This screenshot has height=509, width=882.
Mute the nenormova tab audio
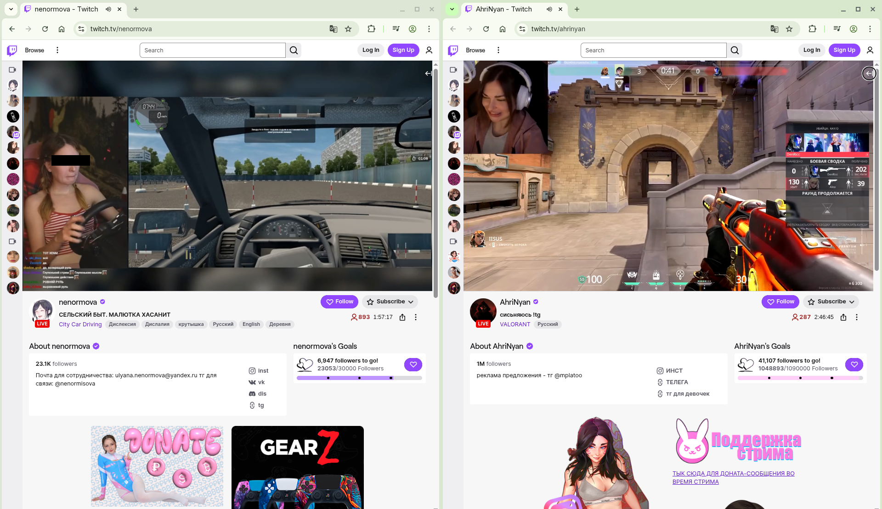[108, 9]
